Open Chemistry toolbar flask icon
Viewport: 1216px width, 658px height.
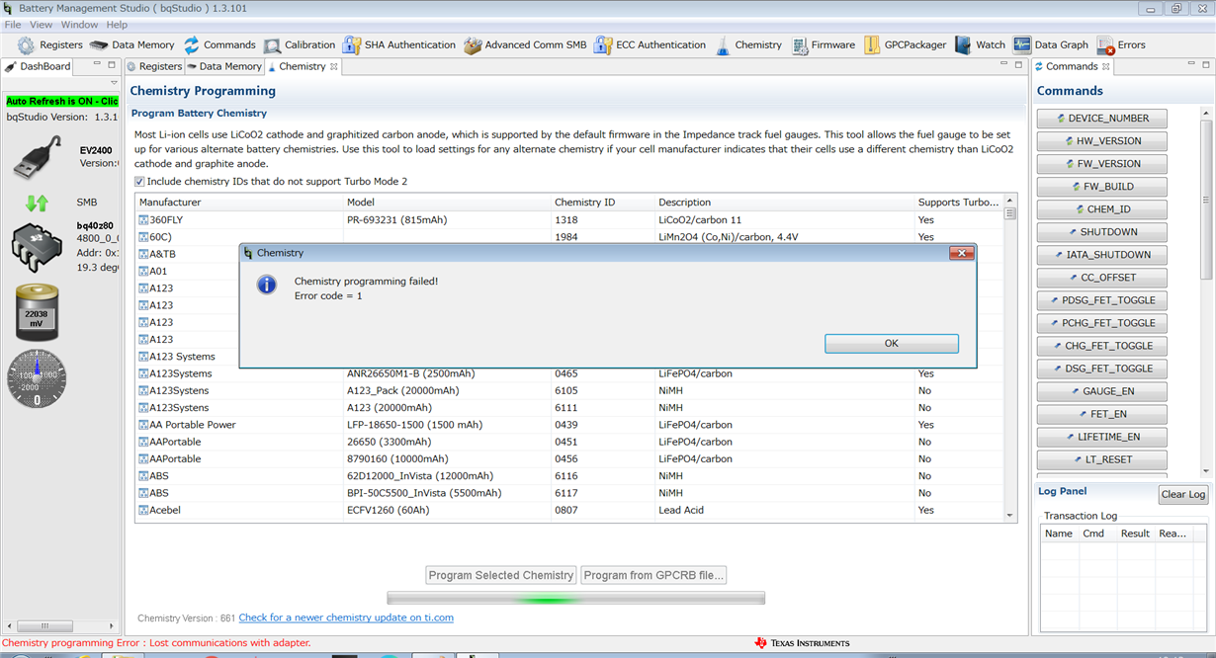[747, 44]
